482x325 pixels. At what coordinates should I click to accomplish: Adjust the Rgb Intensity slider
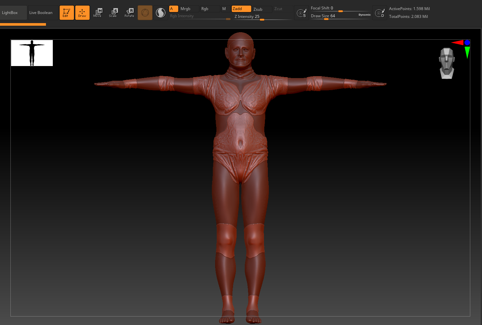[200, 16]
